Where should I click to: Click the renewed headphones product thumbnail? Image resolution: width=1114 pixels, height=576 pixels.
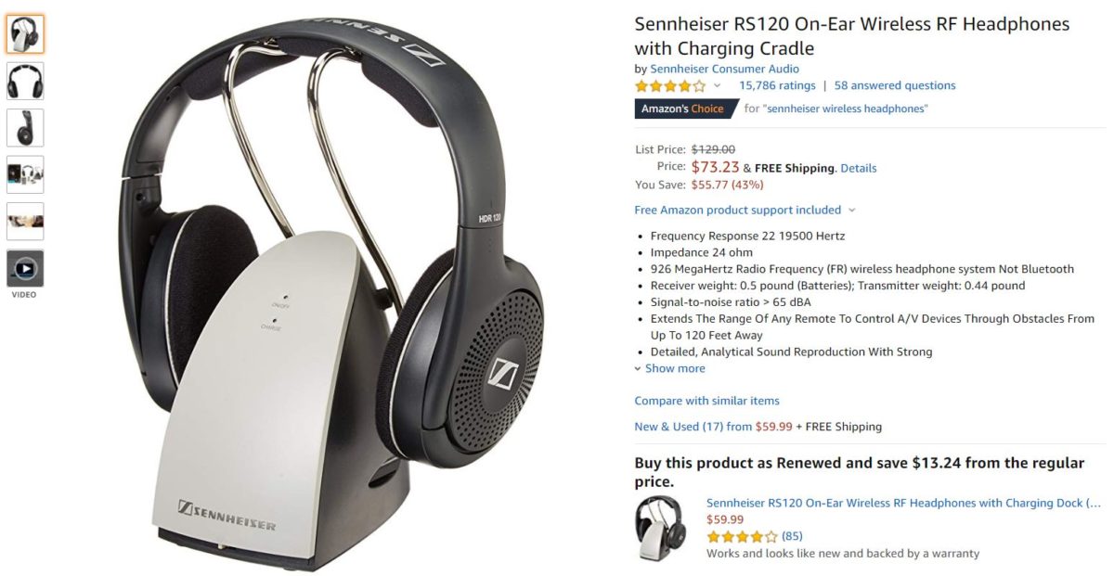coord(660,529)
